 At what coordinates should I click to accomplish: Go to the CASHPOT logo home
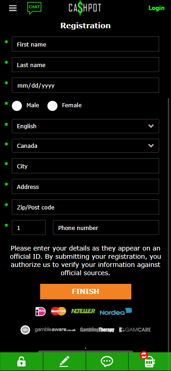(x=85, y=8)
